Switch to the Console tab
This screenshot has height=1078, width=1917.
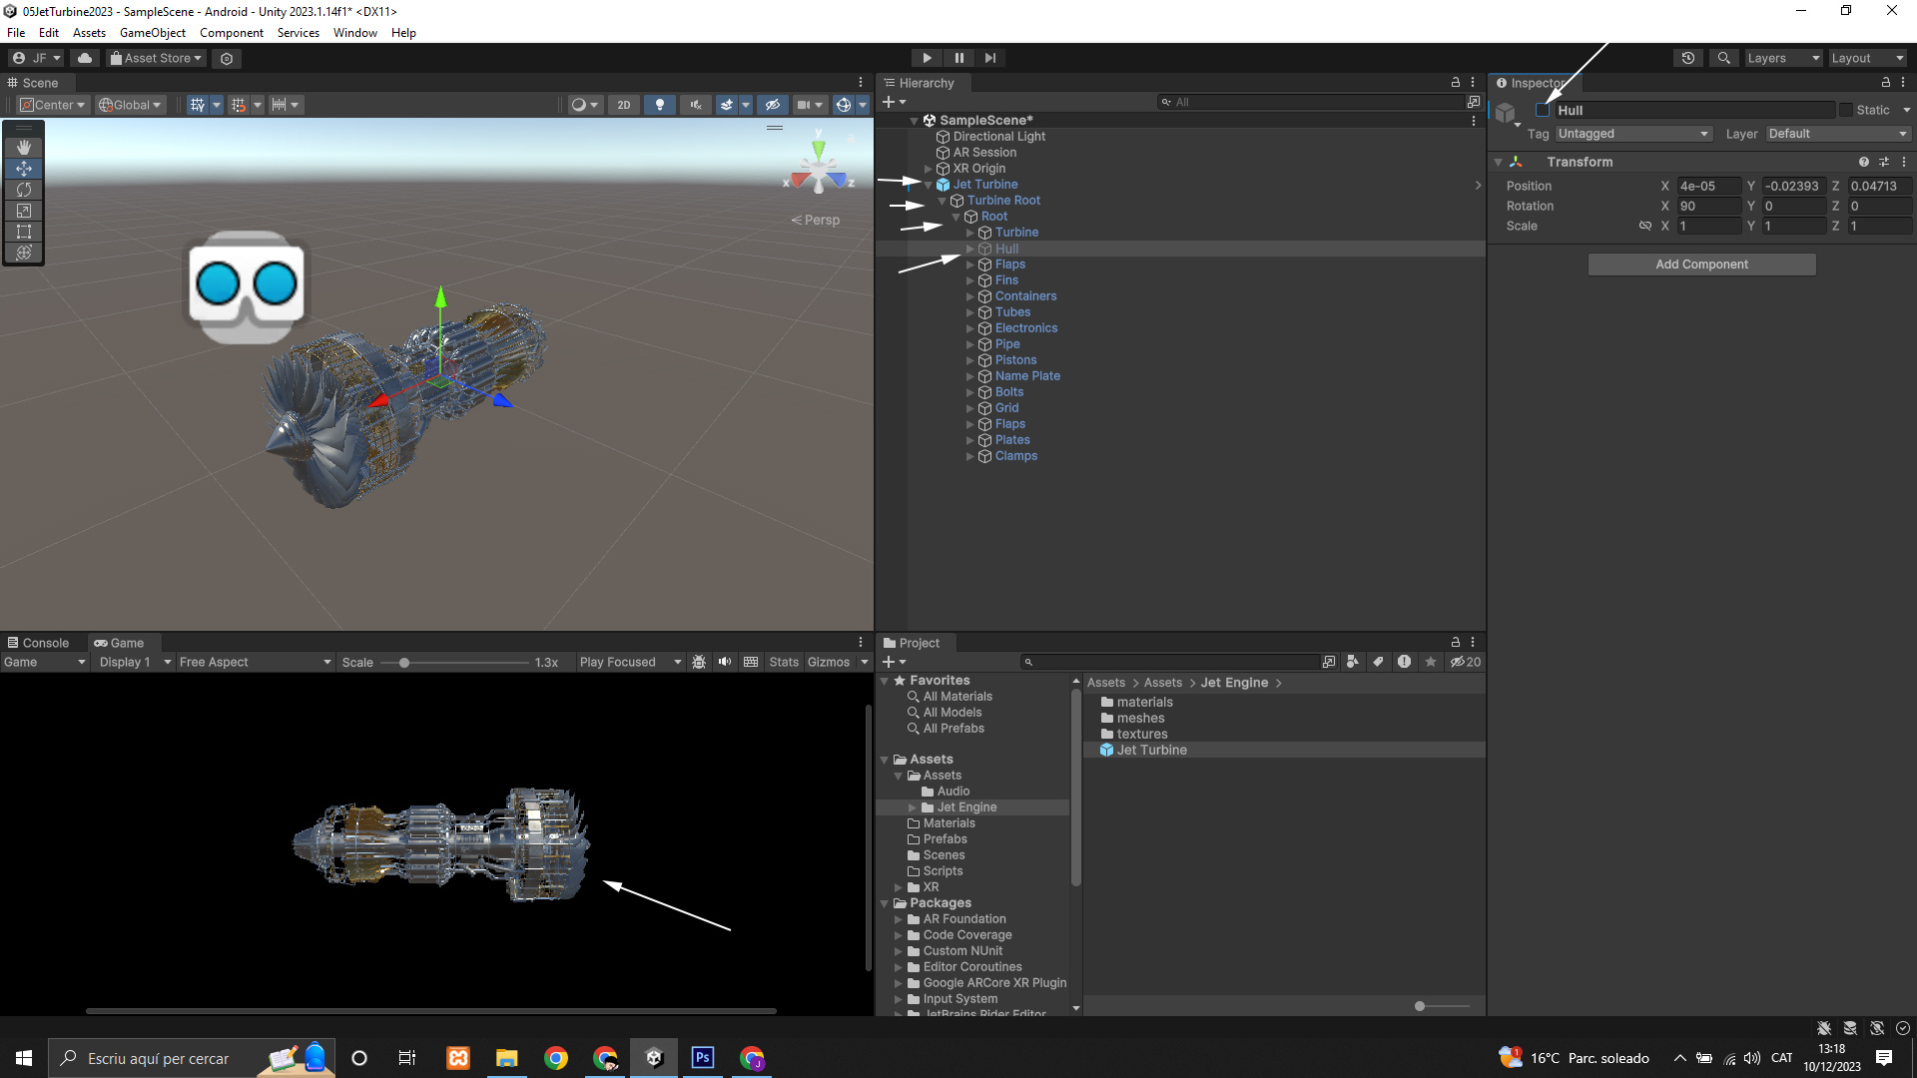38,643
